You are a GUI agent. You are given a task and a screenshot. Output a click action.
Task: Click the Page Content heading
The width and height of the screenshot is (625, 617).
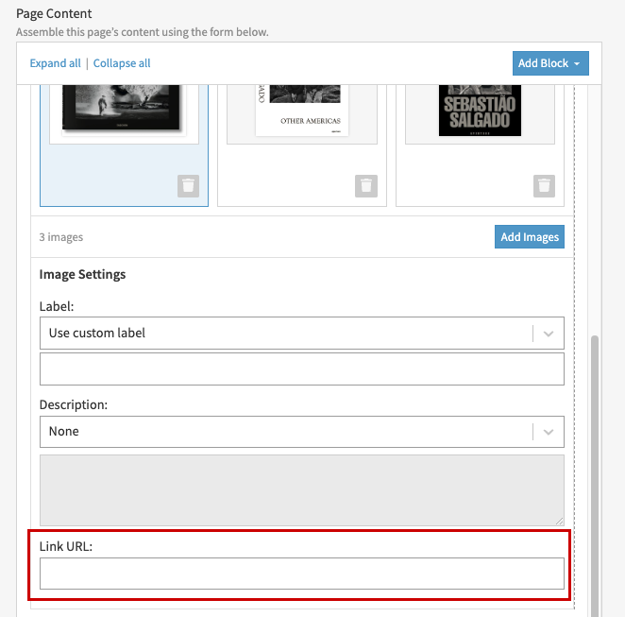point(54,13)
